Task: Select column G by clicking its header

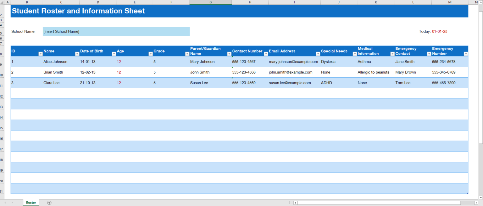Action: tap(210, 2)
